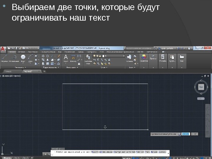Select the Круг (Circle) tool

(23, 58)
